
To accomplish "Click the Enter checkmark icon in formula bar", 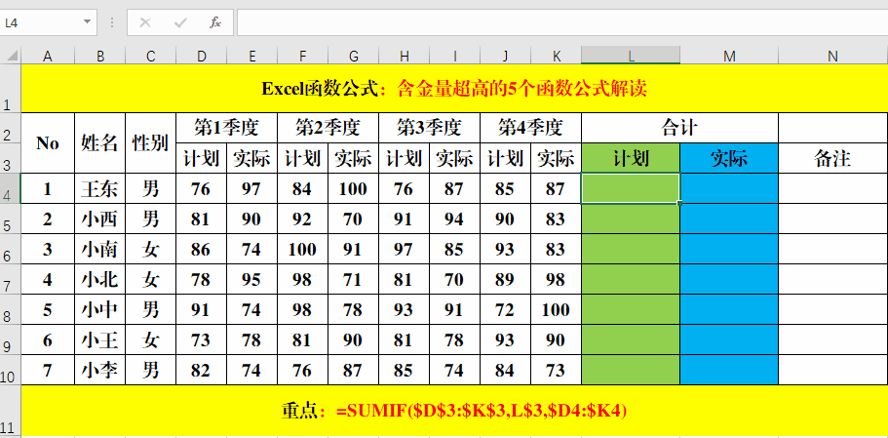I will click(x=180, y=22).
